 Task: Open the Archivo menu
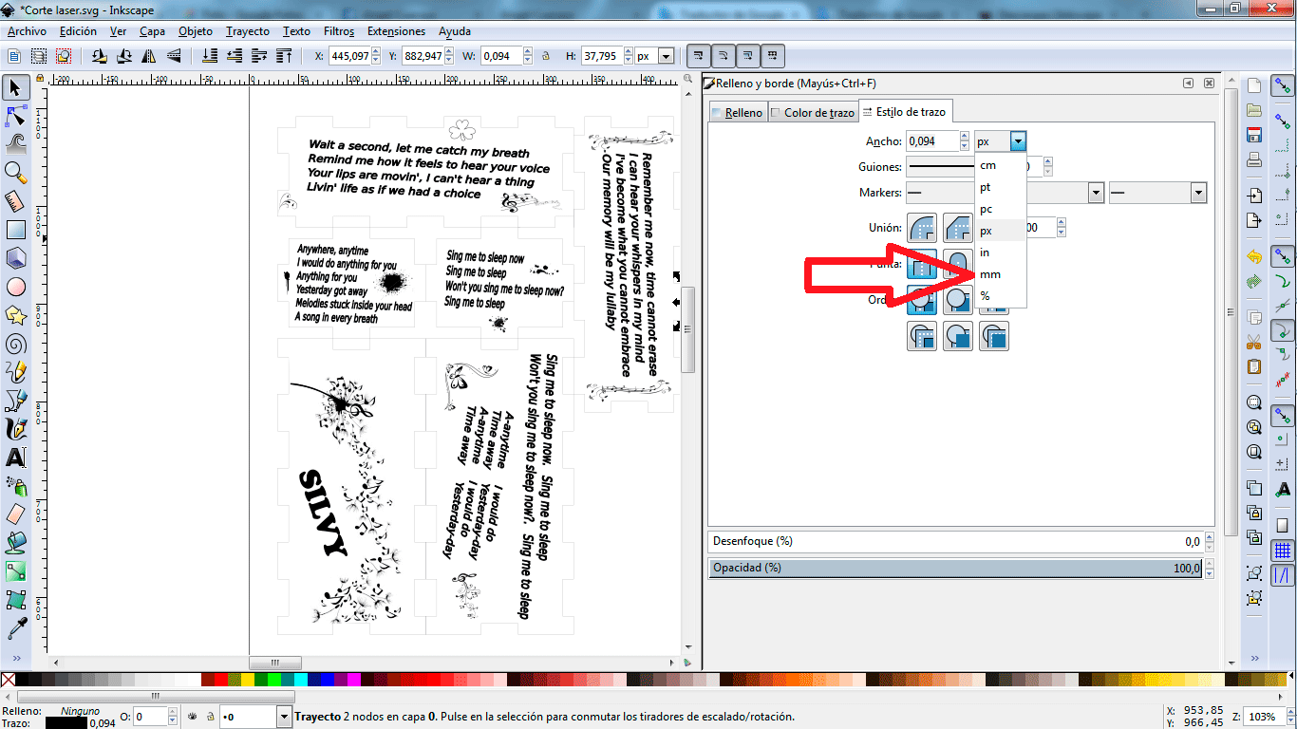[x=27, y=30]
